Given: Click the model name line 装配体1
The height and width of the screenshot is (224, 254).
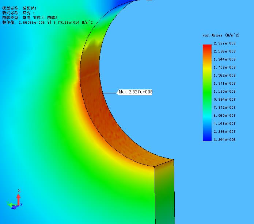Looking at the screenshot, I should point(19,8).
